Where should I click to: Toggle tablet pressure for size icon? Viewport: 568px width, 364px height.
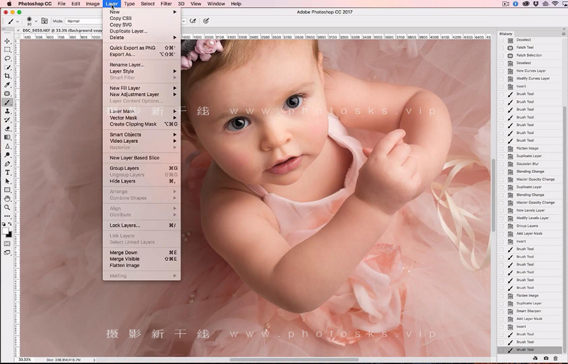[x=206, y=21]
